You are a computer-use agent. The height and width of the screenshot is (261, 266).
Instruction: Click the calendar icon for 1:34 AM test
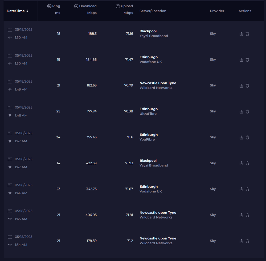pyautogui.click(x=10, y=237)
